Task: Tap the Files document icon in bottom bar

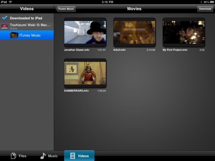Action: pos(13,156)
